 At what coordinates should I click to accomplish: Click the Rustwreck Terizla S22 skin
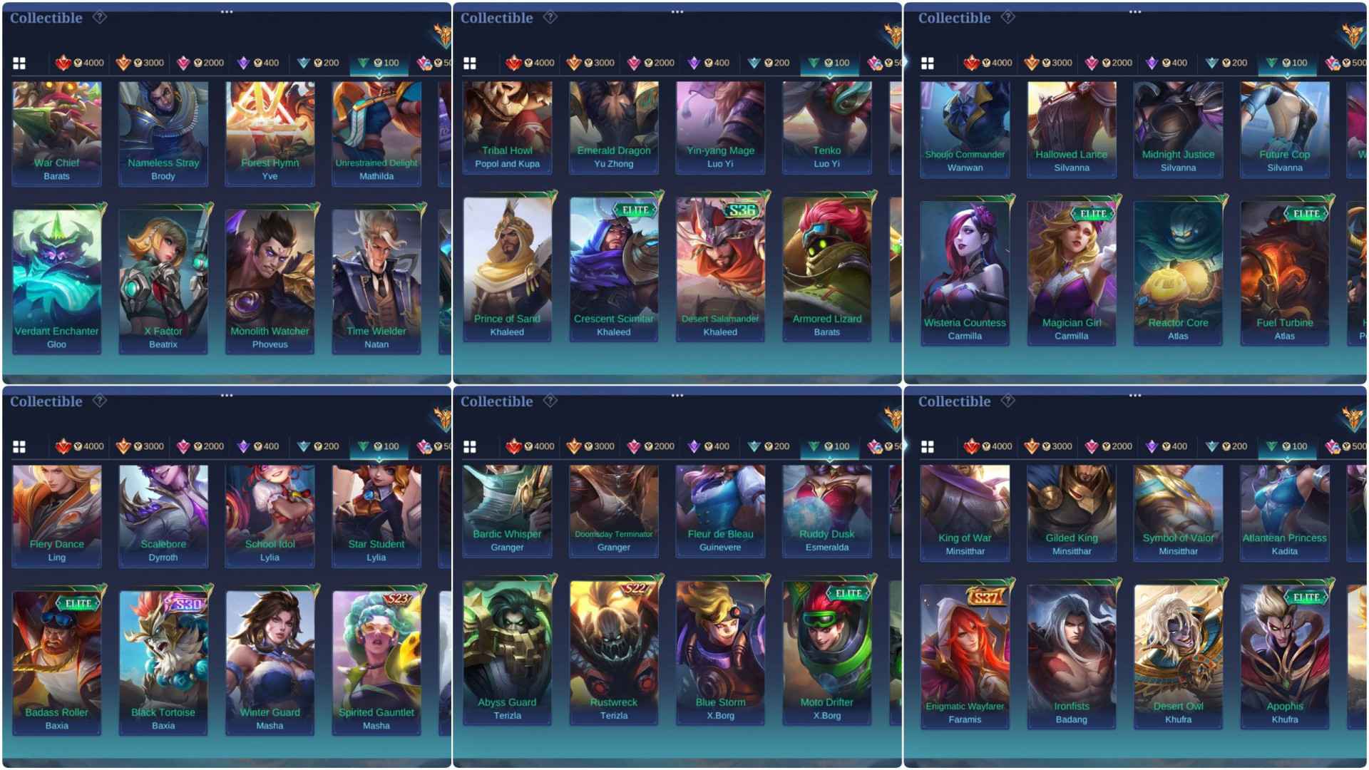tap(614, 652)
